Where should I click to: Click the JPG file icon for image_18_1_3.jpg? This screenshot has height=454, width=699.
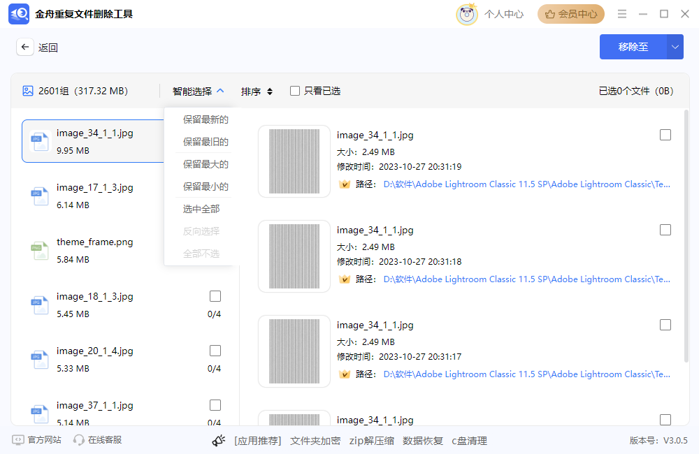40,305
